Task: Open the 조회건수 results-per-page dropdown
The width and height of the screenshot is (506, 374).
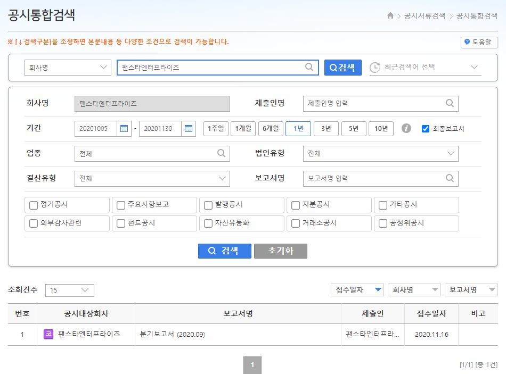Action: pos(69,290)
